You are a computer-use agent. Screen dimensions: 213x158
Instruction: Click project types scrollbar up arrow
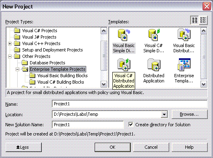104,31
